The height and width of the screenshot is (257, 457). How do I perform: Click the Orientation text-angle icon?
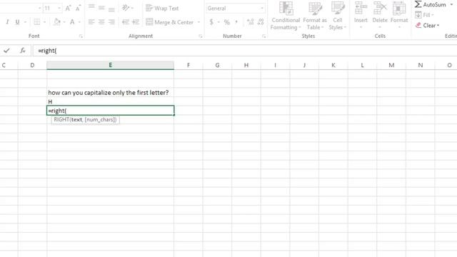pos(126,8)
